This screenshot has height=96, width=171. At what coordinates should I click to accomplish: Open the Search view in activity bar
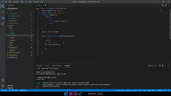(3, 12)
